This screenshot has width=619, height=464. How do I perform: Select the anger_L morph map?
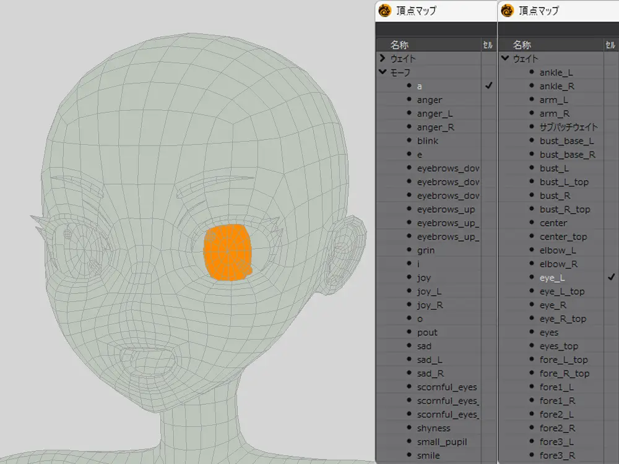click(x=435, y=114)
